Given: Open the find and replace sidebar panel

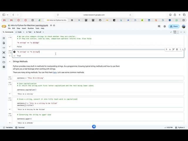Looking at the screenshot, I should click(4, 43).
